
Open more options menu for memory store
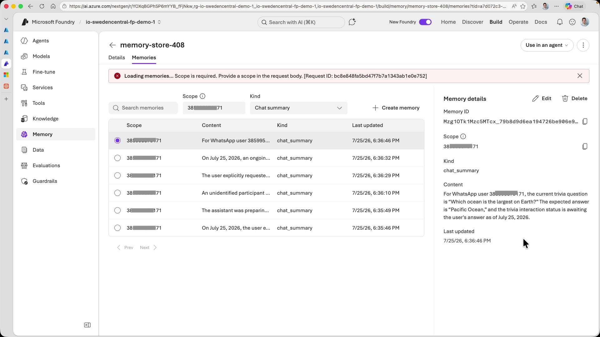tap(583, 45)
